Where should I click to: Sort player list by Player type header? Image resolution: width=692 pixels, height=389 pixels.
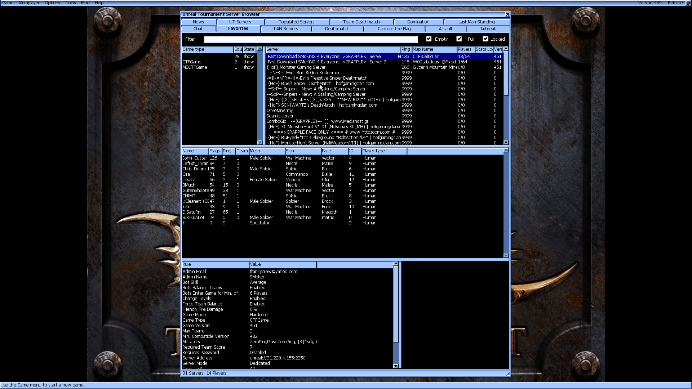384,151
